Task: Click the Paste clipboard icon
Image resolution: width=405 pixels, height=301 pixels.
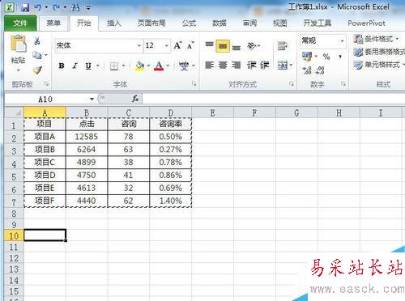Action: (x=19, y=44)
